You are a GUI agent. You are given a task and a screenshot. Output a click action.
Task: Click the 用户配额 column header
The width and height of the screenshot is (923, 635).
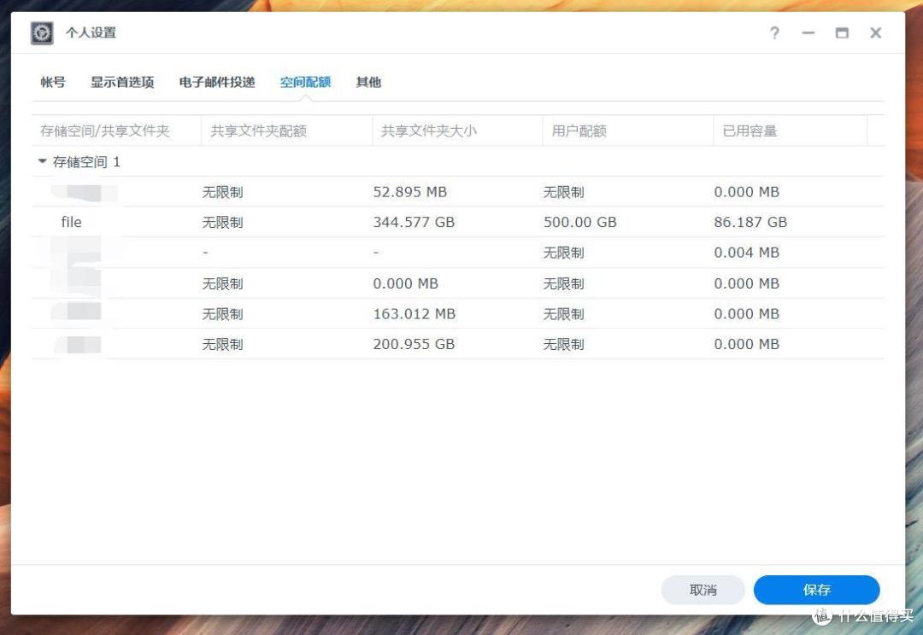pos(628,131)
